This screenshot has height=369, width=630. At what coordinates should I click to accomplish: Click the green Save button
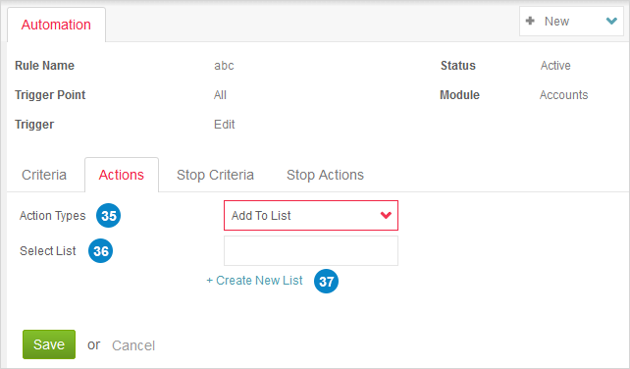(49, 344)
